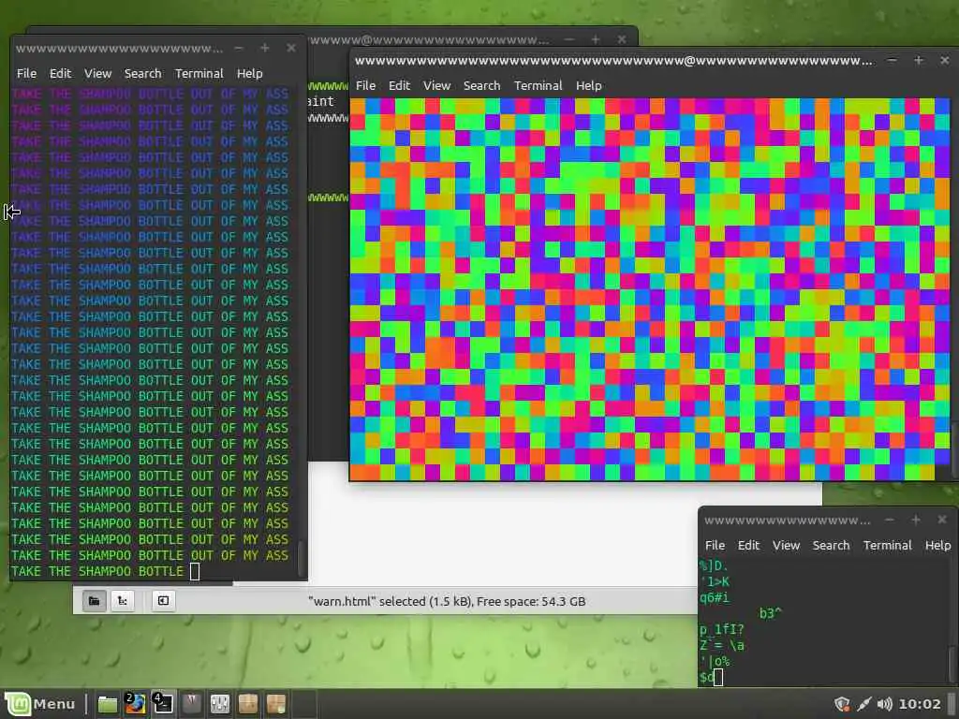Open Terminal menu in the small bottom-right terminal
Screen dimensions: 959x719
point(887,546)
